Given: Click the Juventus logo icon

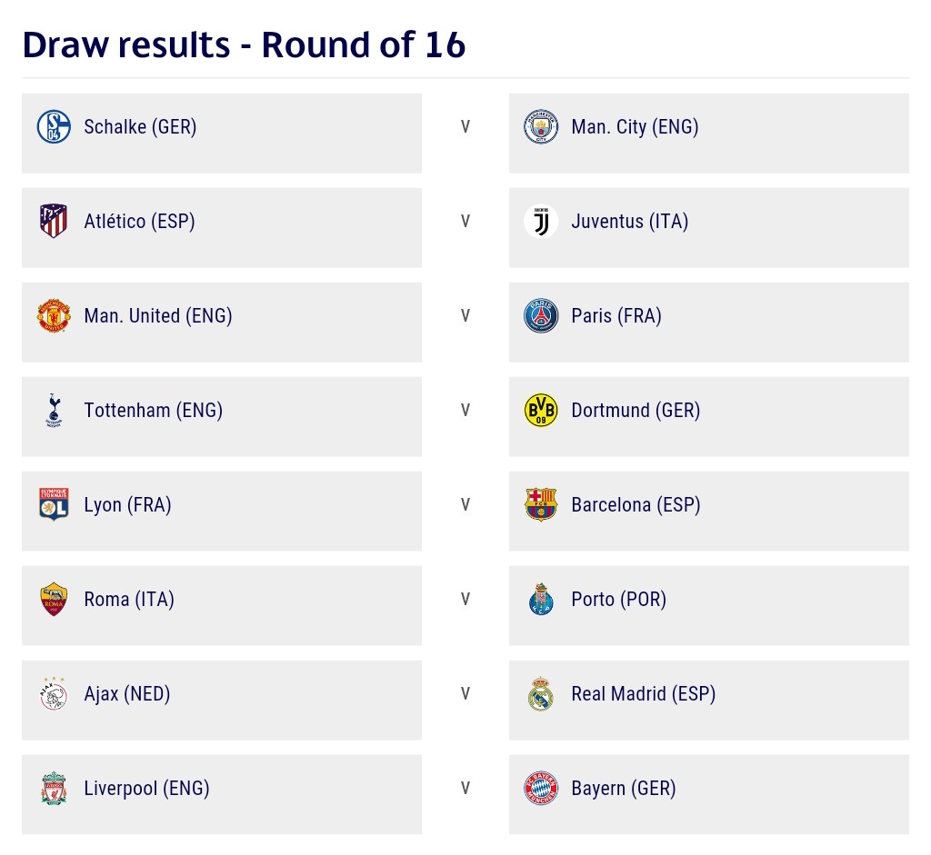Looking at the screenshot, I should [541, 222].
